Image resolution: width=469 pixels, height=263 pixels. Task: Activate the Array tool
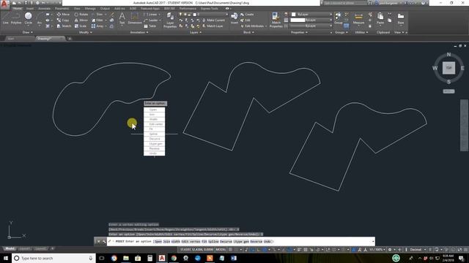pos(97,26)
